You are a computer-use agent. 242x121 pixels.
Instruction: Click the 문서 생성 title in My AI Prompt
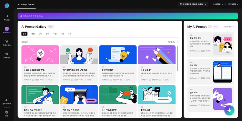194,65
